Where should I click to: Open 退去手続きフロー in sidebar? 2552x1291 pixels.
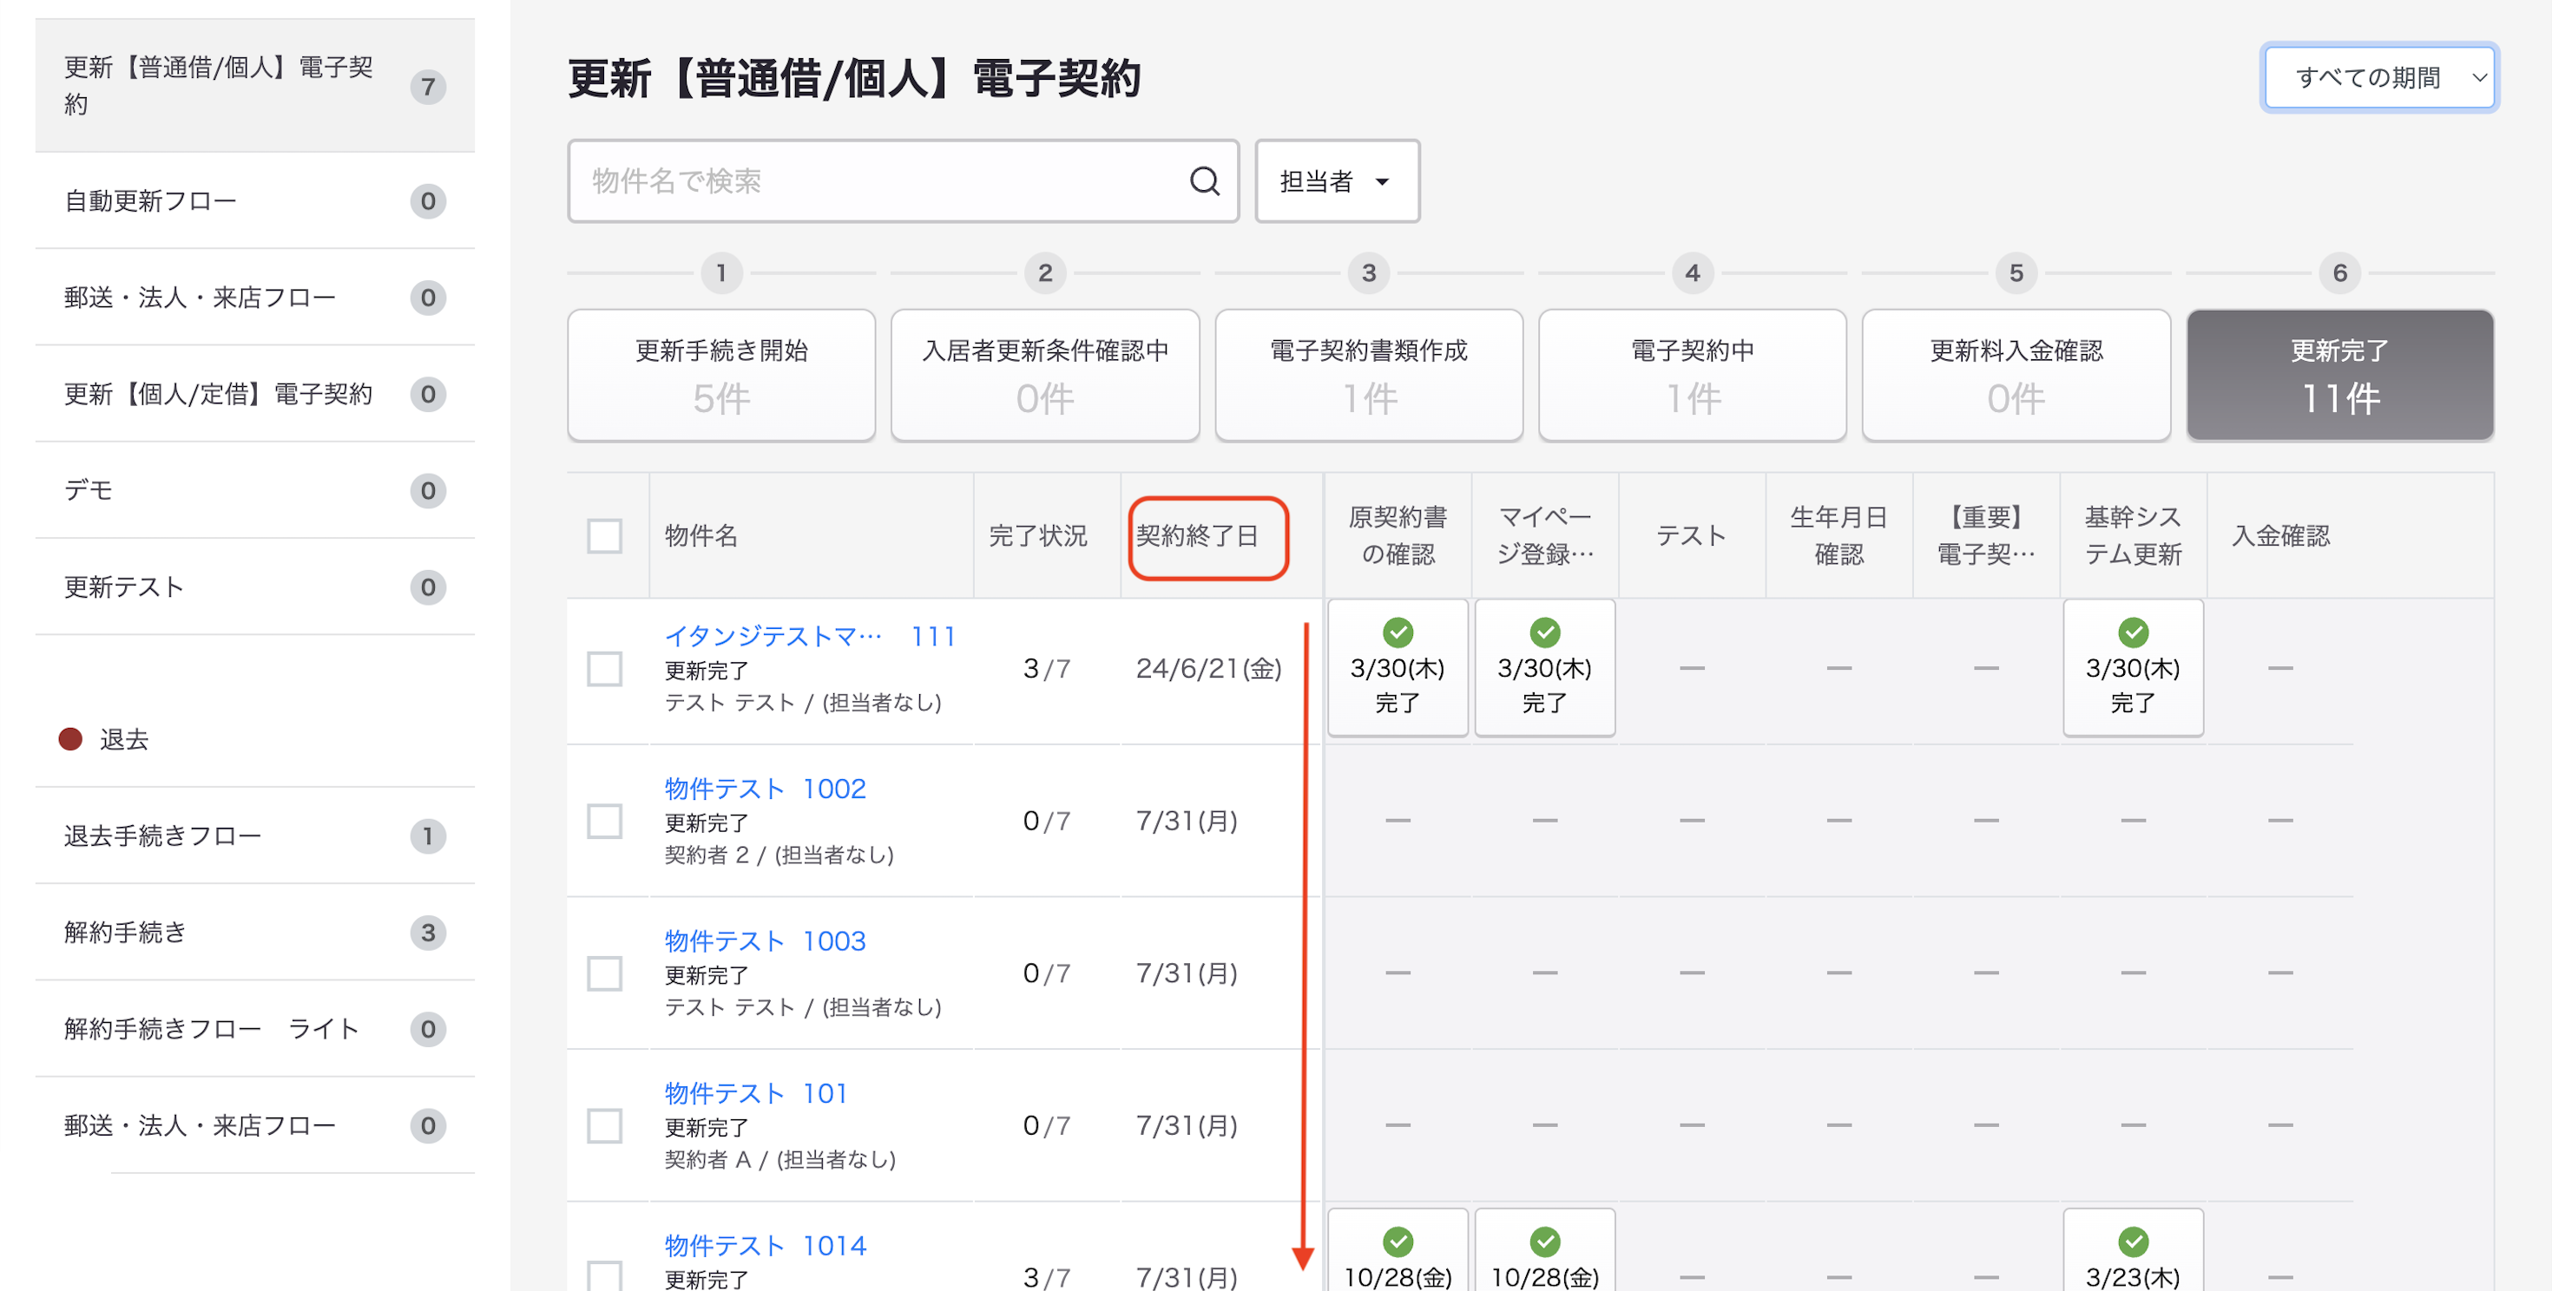pos(254,836)
